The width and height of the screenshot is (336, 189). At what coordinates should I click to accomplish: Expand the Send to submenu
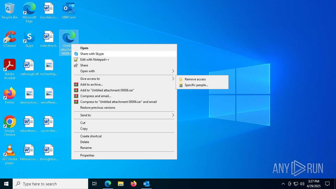(124, 115)
